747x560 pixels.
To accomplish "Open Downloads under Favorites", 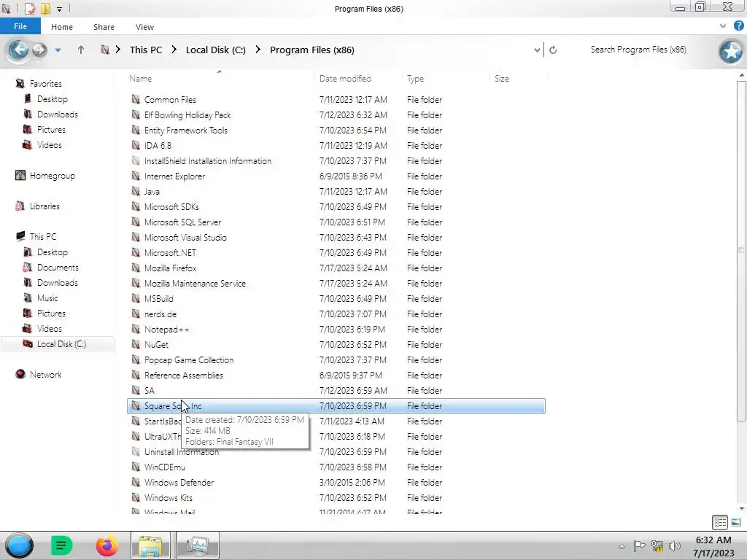I will [57, 114].
